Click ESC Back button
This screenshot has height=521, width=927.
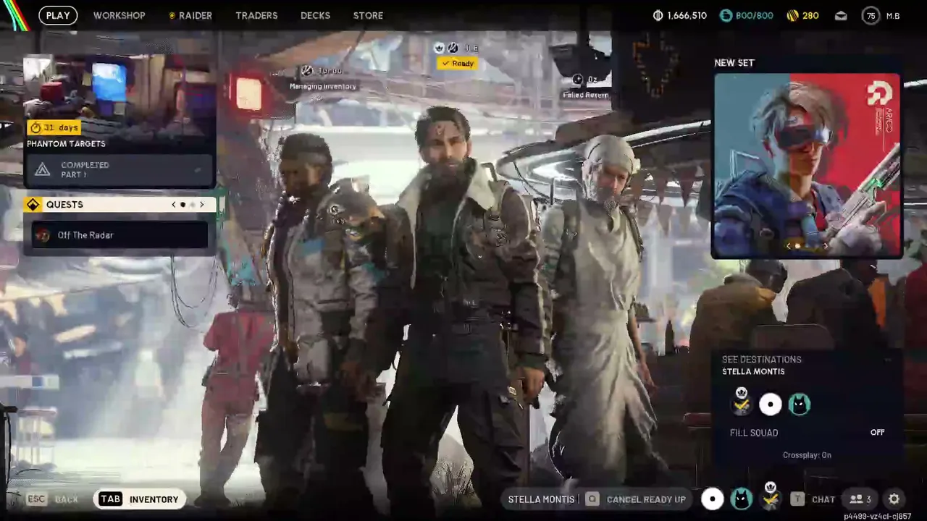[x=52, y=499]
